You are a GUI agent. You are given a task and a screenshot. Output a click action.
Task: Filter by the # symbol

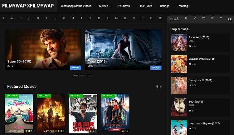click(x=3, y=18)
